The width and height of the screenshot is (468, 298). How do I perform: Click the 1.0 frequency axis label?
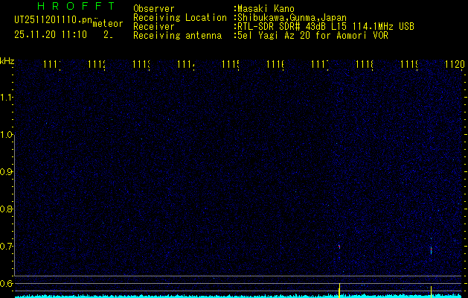tap(6, 135)
